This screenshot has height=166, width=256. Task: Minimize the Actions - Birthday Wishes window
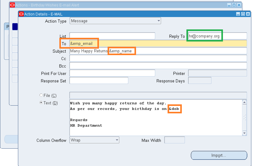[x=229, y=5]
